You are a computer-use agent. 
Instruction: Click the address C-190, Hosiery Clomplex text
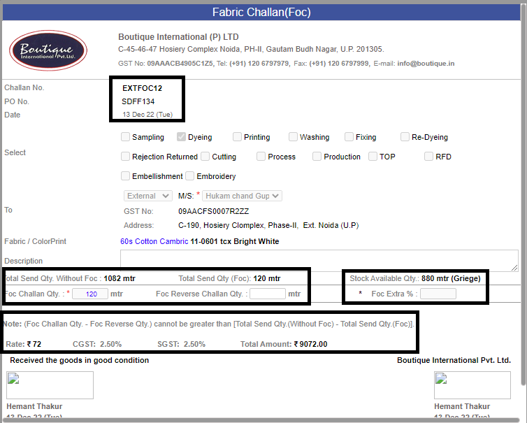[x=268, y=225]
